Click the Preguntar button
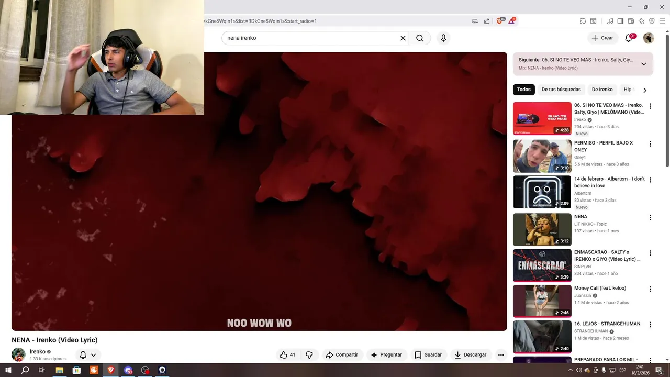 (386, 354)
